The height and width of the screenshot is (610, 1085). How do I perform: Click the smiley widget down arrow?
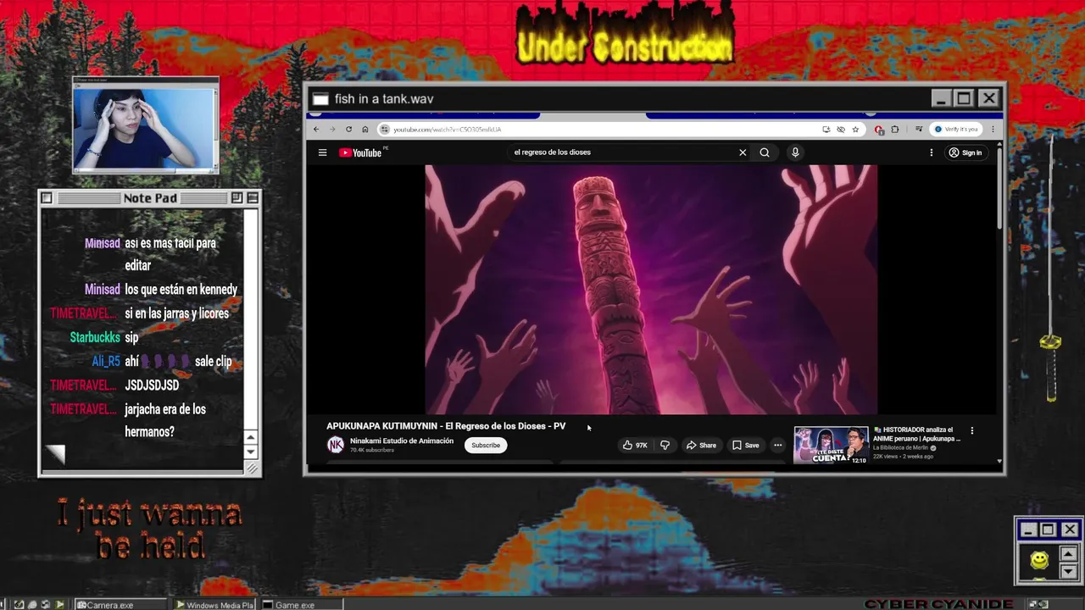pyautogui.click(x=1068, y=572)
